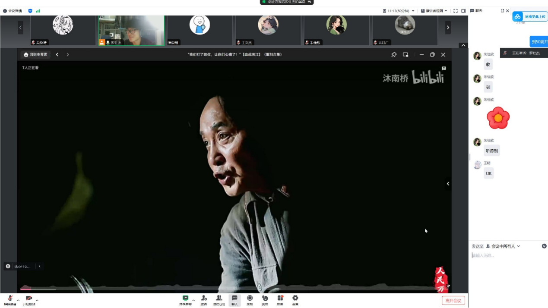Start Recording from bottom toolbar

pyautogui.click(x=250, y=300)
